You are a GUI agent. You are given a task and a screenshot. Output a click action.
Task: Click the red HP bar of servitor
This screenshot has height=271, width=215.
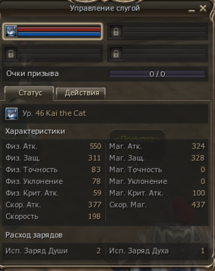59,29
